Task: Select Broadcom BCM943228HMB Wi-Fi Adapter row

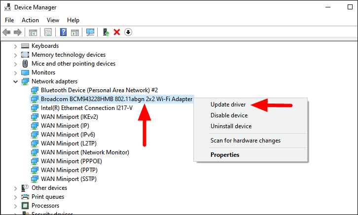Action: tap(112, 99)
